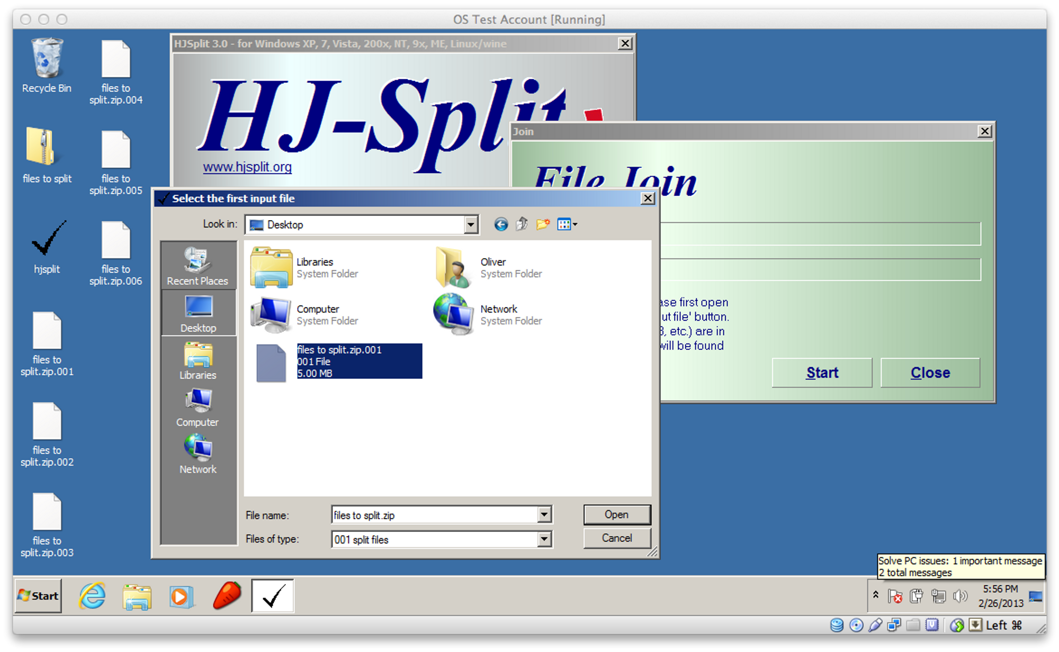Click the VirtualBox USB status icon

coord(875,625)
